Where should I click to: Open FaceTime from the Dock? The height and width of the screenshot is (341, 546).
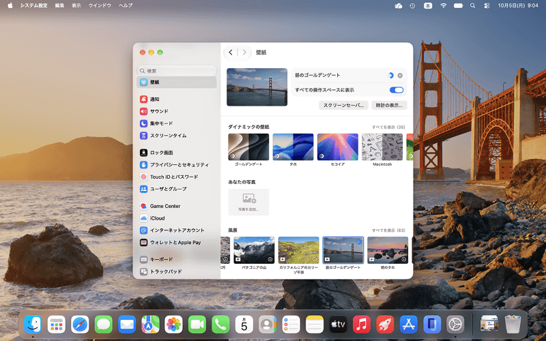click(197, 325)
